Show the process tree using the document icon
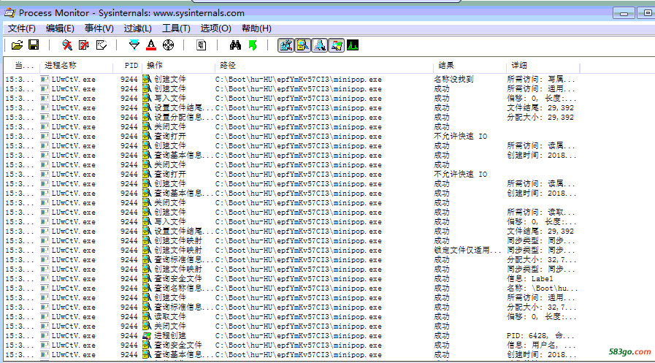655x363 pixels. (x=202, y=45)
